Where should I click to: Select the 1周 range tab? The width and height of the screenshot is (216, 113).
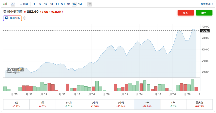click(x=43, y=104)
